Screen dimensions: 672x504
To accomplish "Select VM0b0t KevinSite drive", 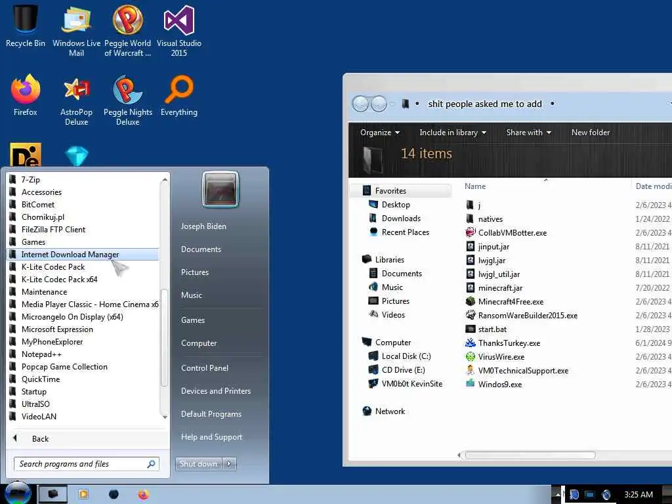I will (411, 383).
